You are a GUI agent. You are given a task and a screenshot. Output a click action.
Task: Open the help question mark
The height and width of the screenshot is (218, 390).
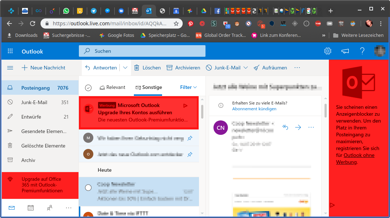pyautogui.click(x=362, y=51)
